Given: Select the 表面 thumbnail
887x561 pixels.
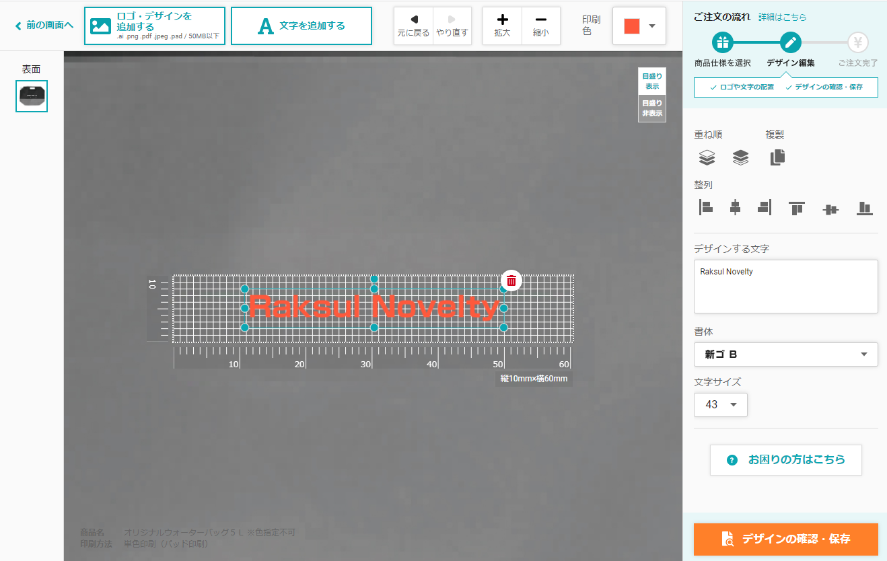Looking at the screenshot, I should coord(32,96).
